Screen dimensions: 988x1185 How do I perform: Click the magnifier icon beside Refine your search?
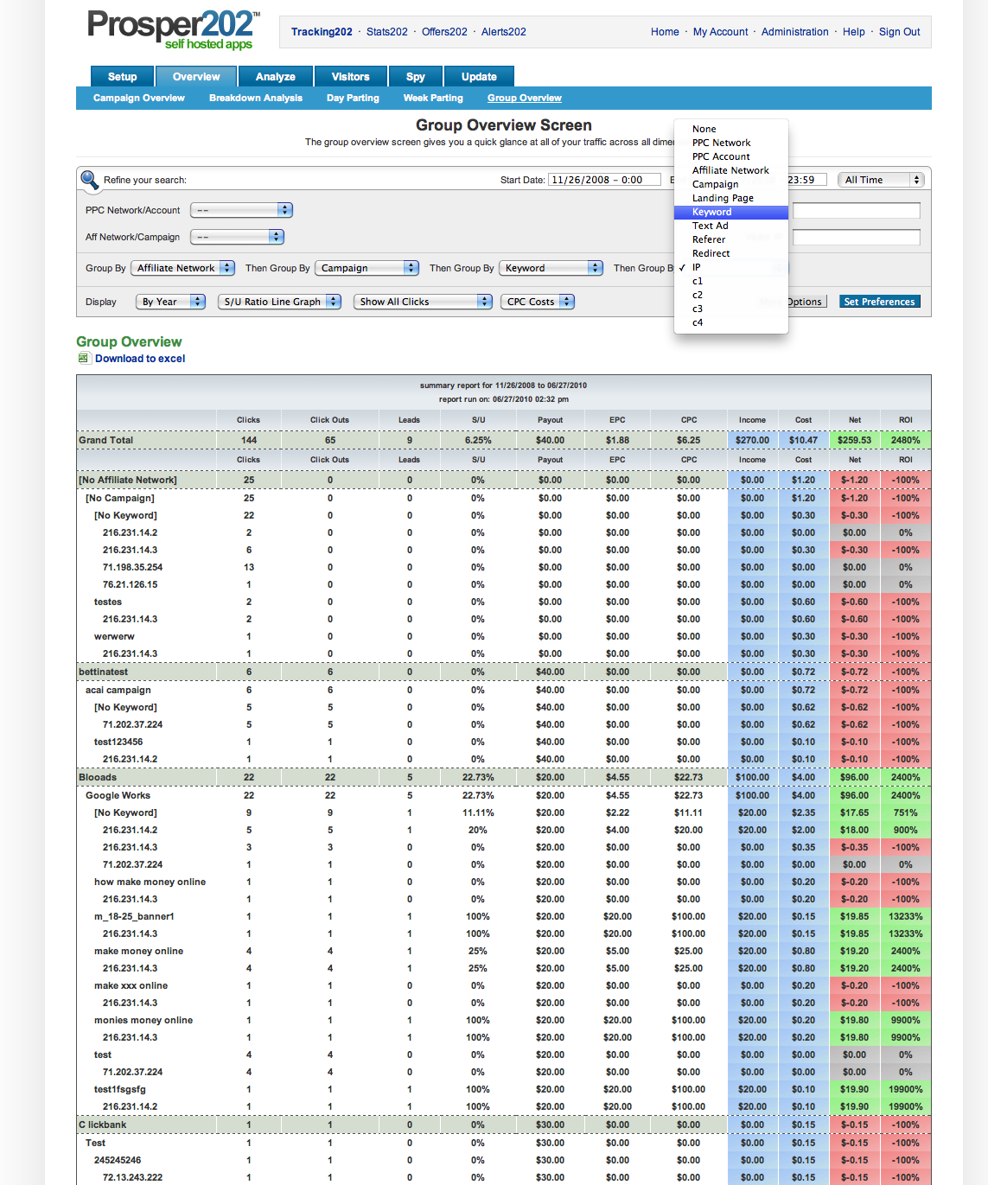[89, 180]
